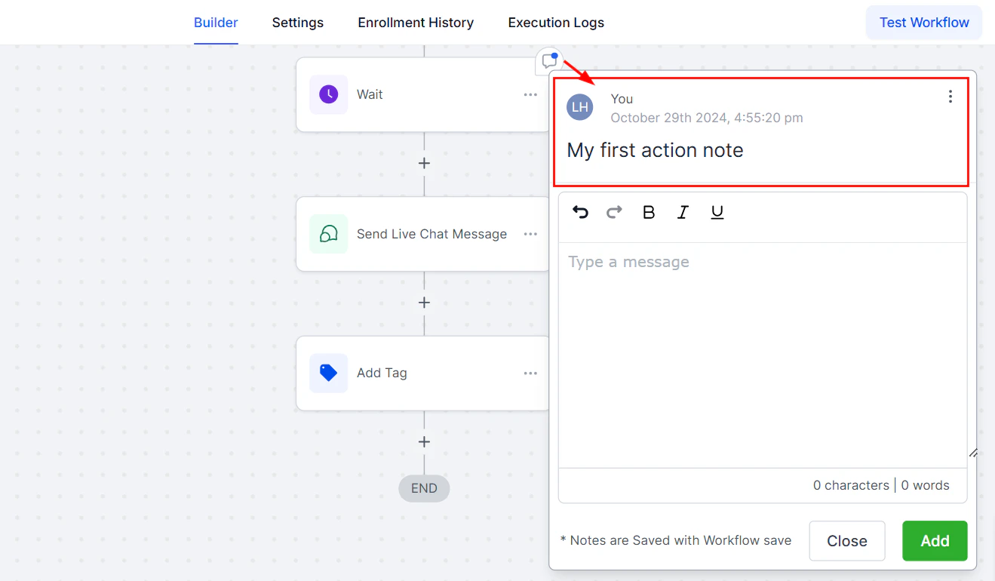This screenshot has width=995, height=581.
Task: Click the Undo icon in note editor
Action: click(580, 212)
